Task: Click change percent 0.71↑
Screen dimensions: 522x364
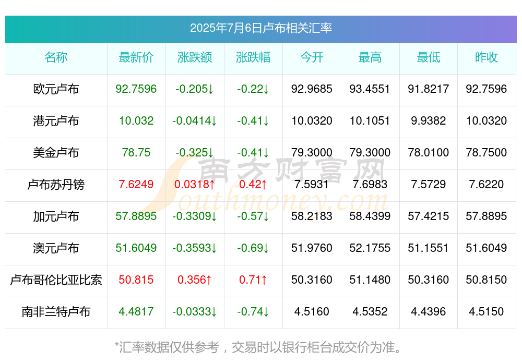Action: tap(253, 280)
